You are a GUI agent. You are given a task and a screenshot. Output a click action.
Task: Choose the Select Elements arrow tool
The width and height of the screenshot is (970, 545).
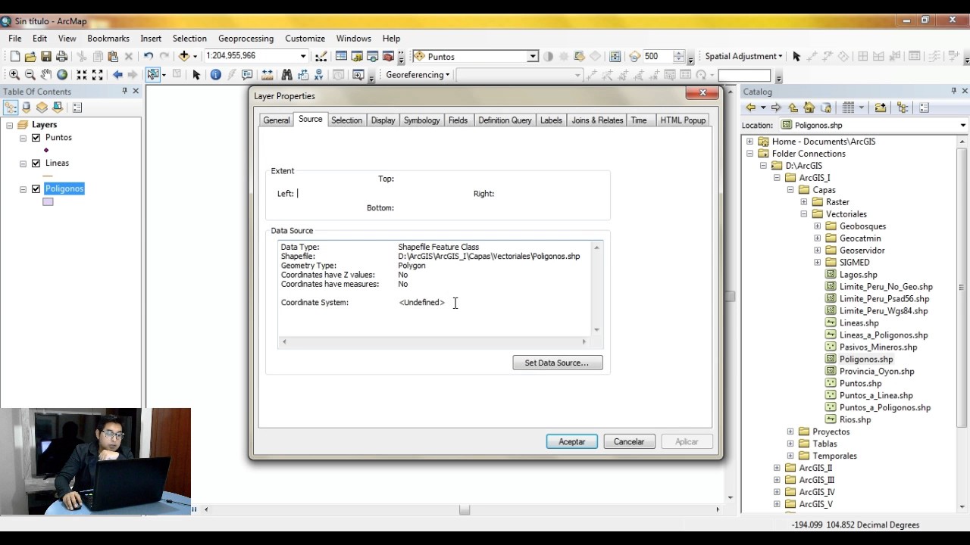(196, 74)
